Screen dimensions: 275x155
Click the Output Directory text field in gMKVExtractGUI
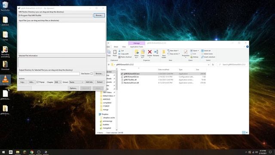[49, 74]
